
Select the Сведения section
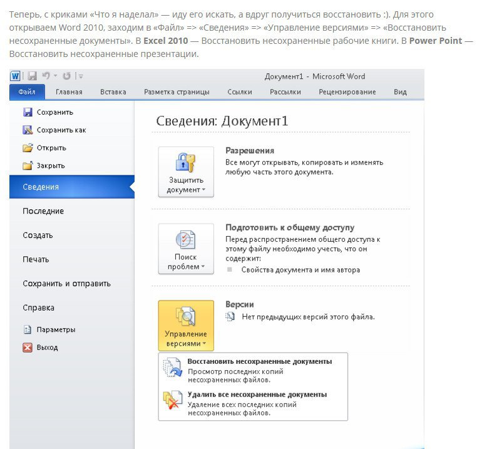pos(72,187)
